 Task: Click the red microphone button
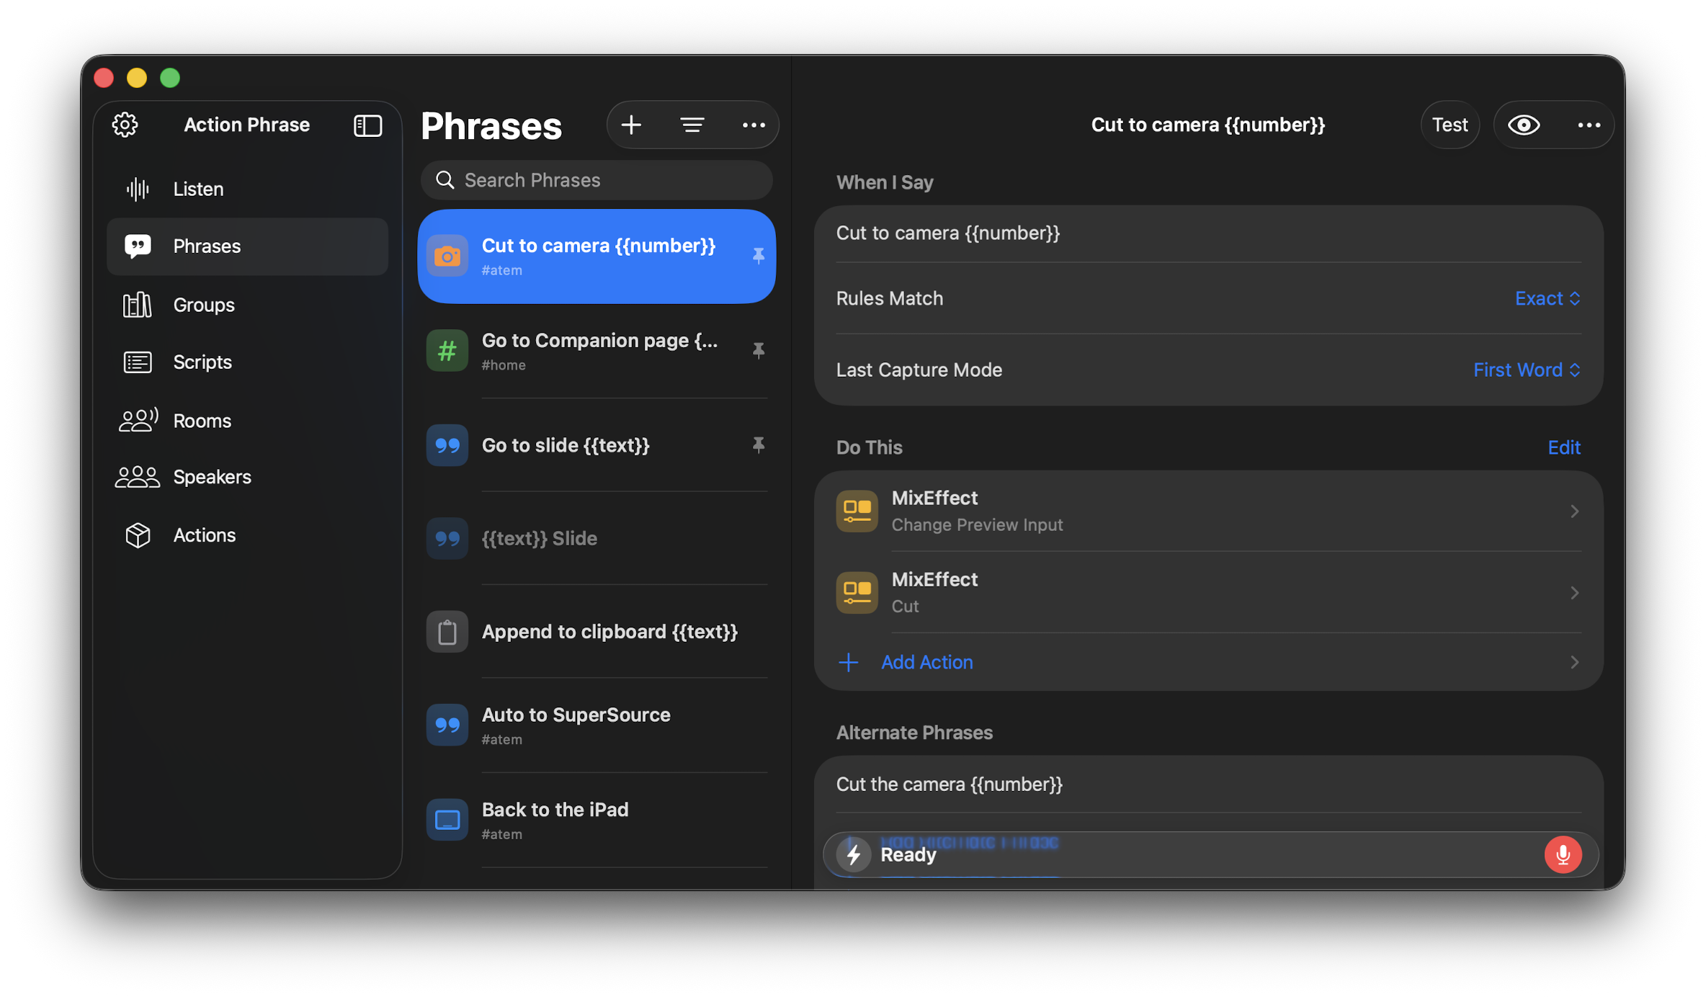(x=1562, y=854)
